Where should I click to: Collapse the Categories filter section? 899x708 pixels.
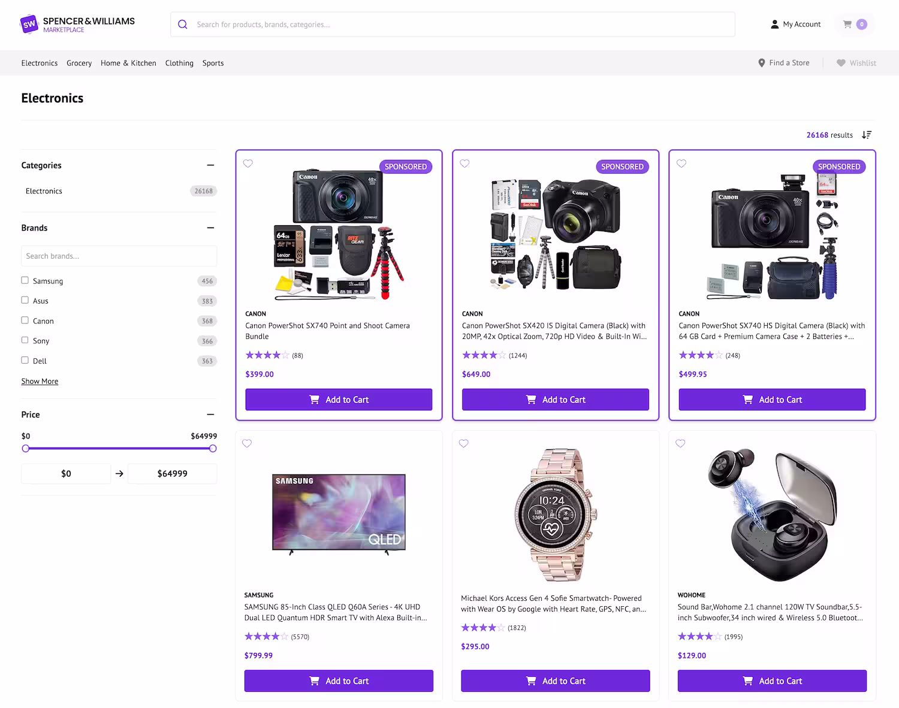tap(210, 165)
